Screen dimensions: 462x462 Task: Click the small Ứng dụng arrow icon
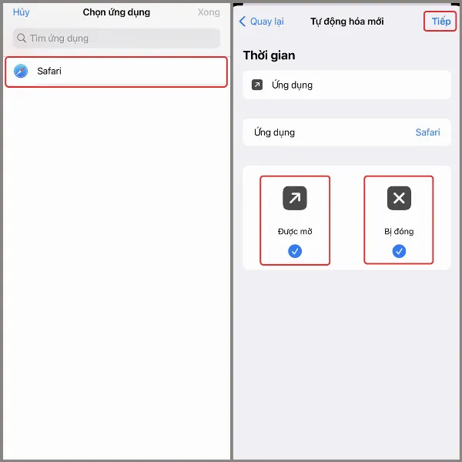tap(257, 85)
